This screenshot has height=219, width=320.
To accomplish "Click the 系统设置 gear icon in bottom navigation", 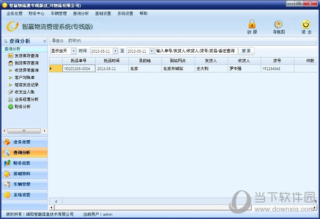I will point(7,195).
